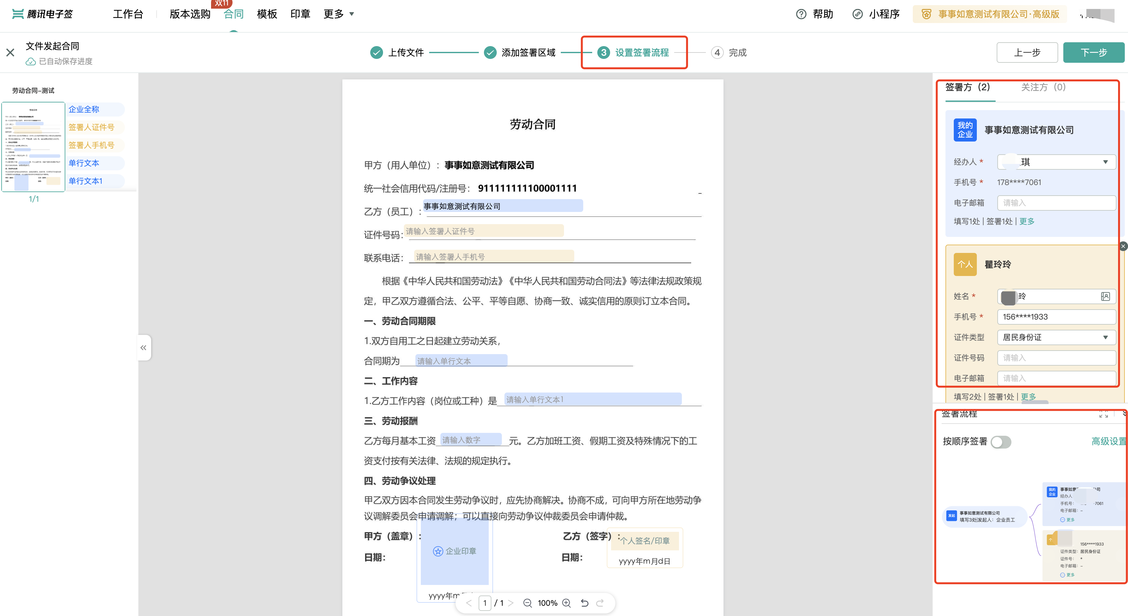Click 更多 in the enterprise flow node
The height and width of the screenshot is (616, 1128).
click(1067, 520)
